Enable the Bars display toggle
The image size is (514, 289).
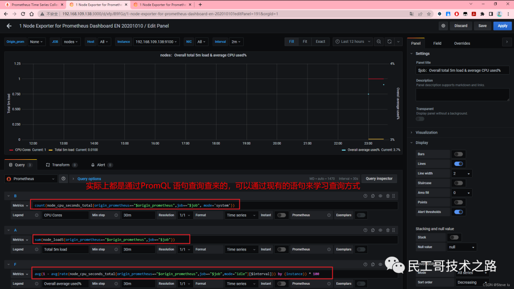(x=458, y=154)
